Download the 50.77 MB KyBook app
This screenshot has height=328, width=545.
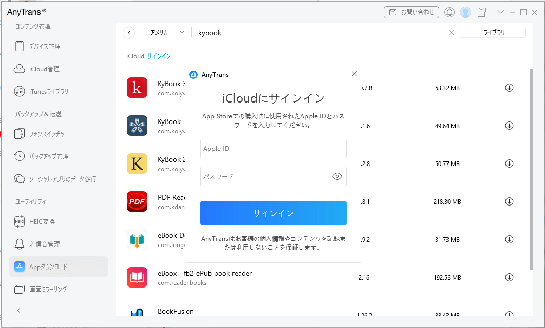[509, 163]
